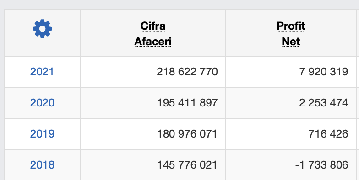Select the net profit value 7 920 319
359x180 pixels.
click(x=323, y=72)
